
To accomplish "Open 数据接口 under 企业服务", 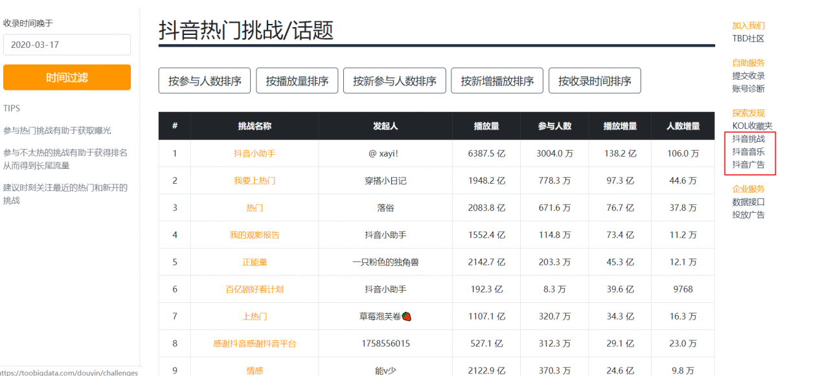I will pyautogui.click(x=748, y=202).
